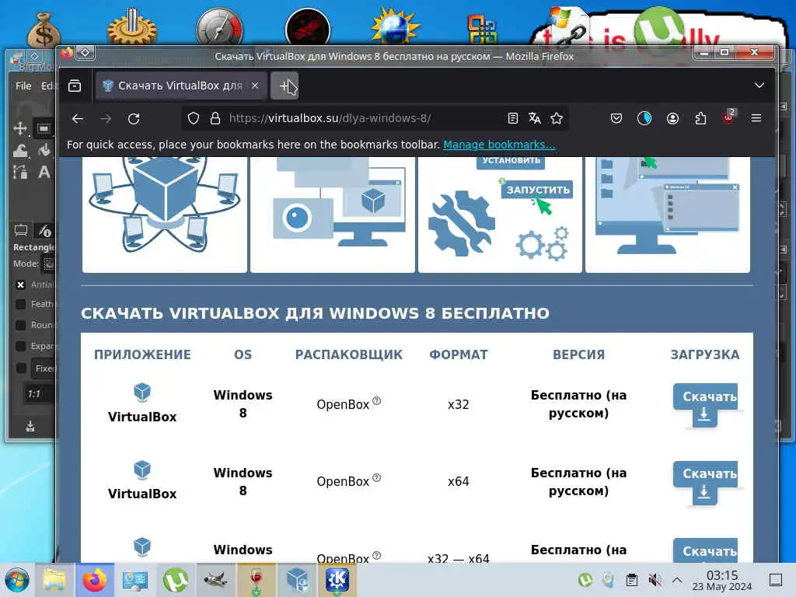The width and height of the screenshot is (796, 597).
Task: Open the Windows Start menu
Action: [17, 580]
